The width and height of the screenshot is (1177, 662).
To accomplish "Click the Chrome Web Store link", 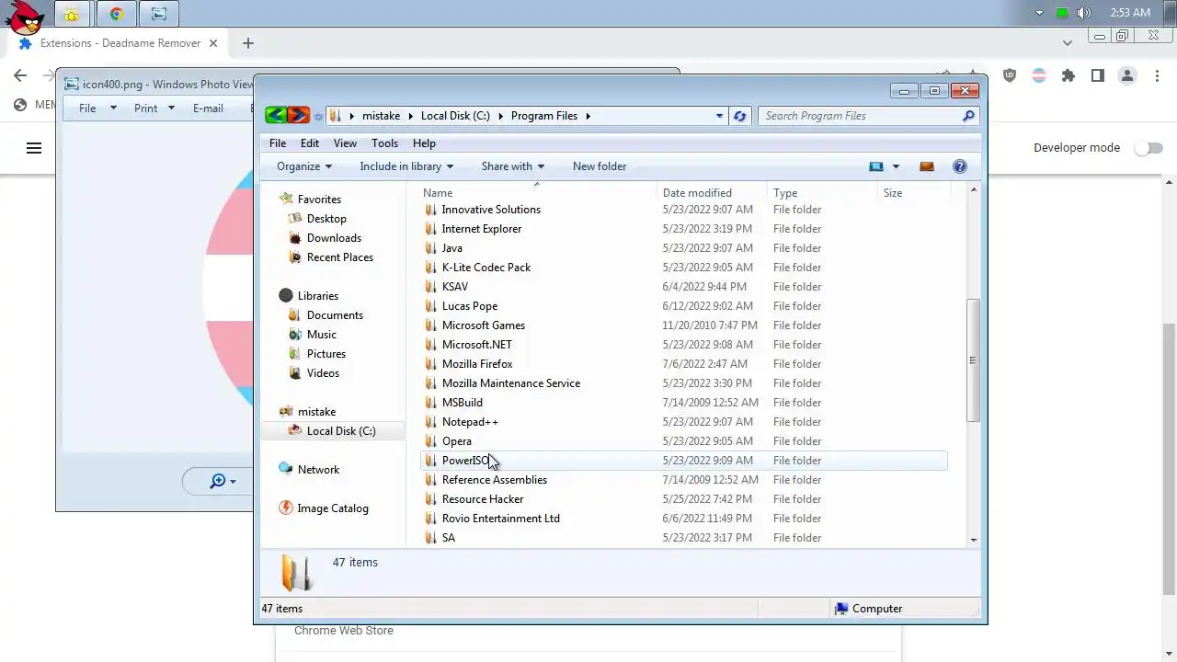I will coord(344,631).
